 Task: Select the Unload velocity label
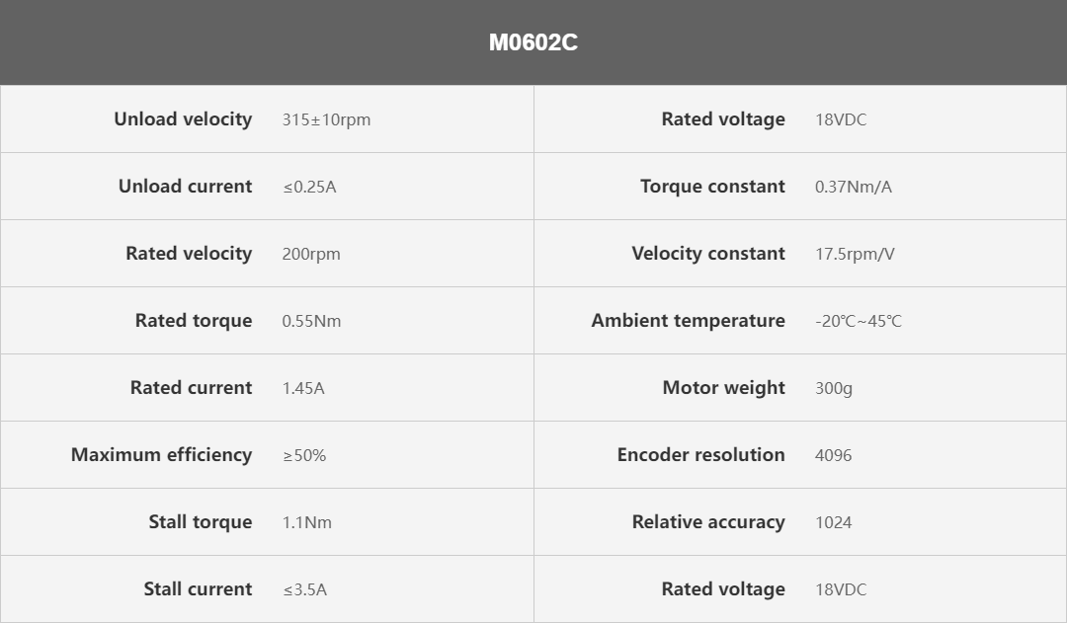(183, 119)
